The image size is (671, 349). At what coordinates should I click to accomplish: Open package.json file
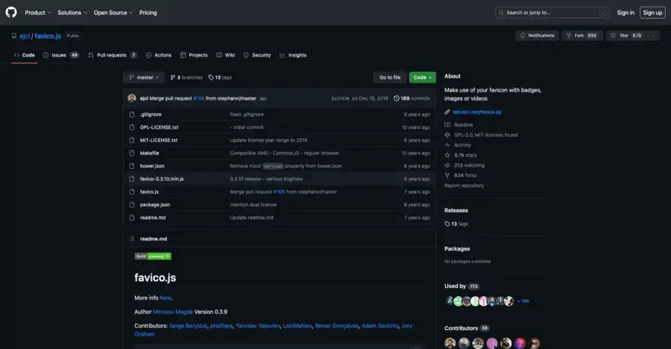(155, 205)
